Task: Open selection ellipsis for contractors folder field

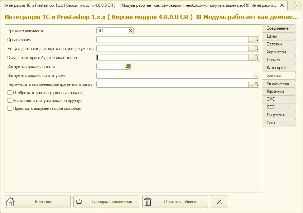Action: click(x=251, y=84)
